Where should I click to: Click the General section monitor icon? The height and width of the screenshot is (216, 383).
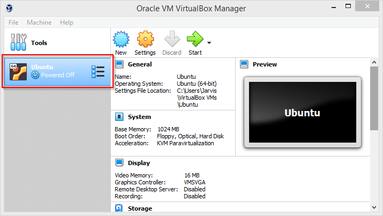coord(121,64)
